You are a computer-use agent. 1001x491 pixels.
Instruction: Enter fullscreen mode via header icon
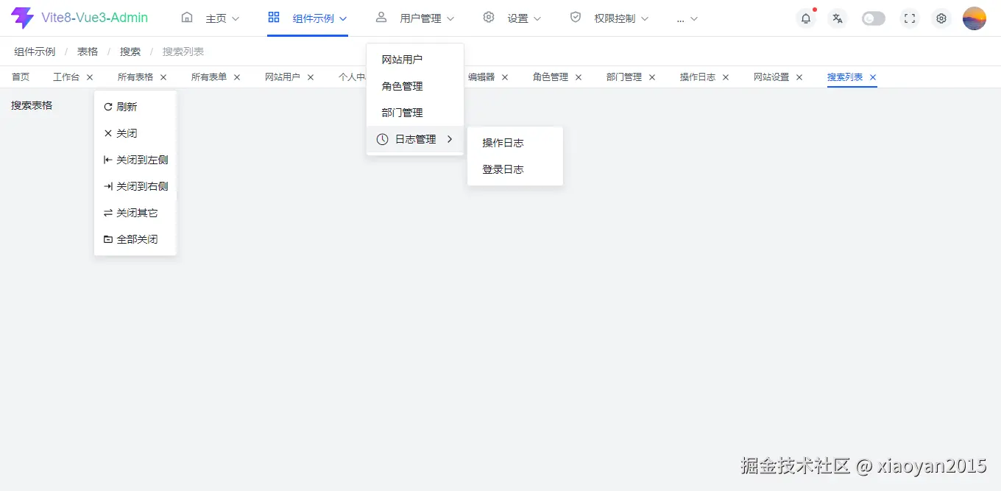[910, 18]
